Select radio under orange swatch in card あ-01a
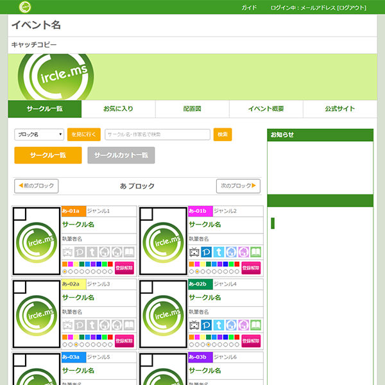The height and width of the screenshot is (385, 385). (65, 271)
